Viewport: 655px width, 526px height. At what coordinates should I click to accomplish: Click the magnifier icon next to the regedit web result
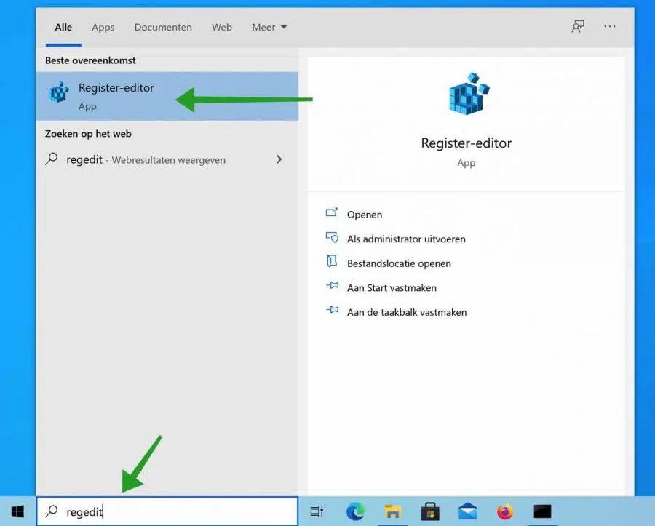click(52, 159)
